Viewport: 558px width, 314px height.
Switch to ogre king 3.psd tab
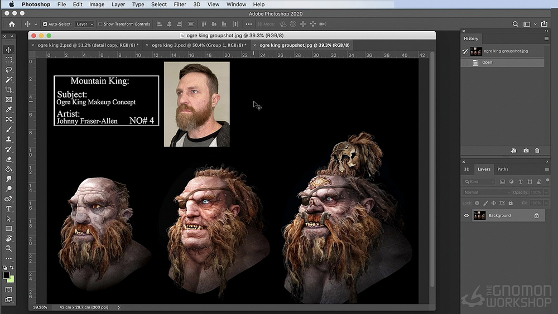tap(199, 45)
